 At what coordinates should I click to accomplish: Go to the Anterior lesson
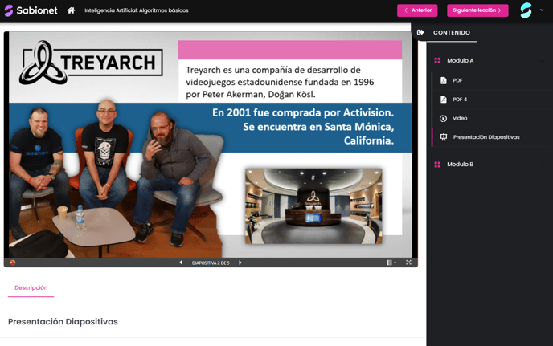[417, 10]
